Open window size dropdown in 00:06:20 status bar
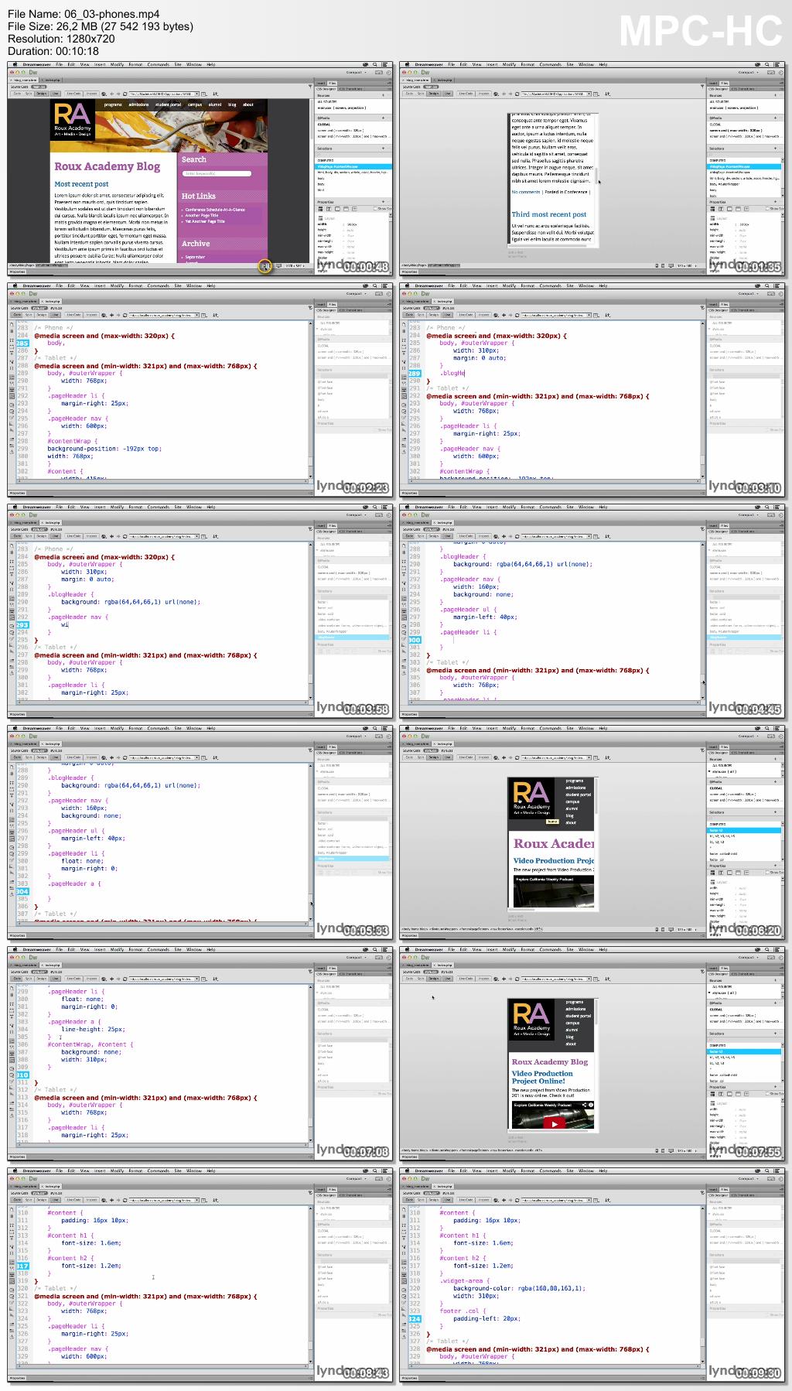This screenshot has height=1391, width=792. click(x=687, y=930)
